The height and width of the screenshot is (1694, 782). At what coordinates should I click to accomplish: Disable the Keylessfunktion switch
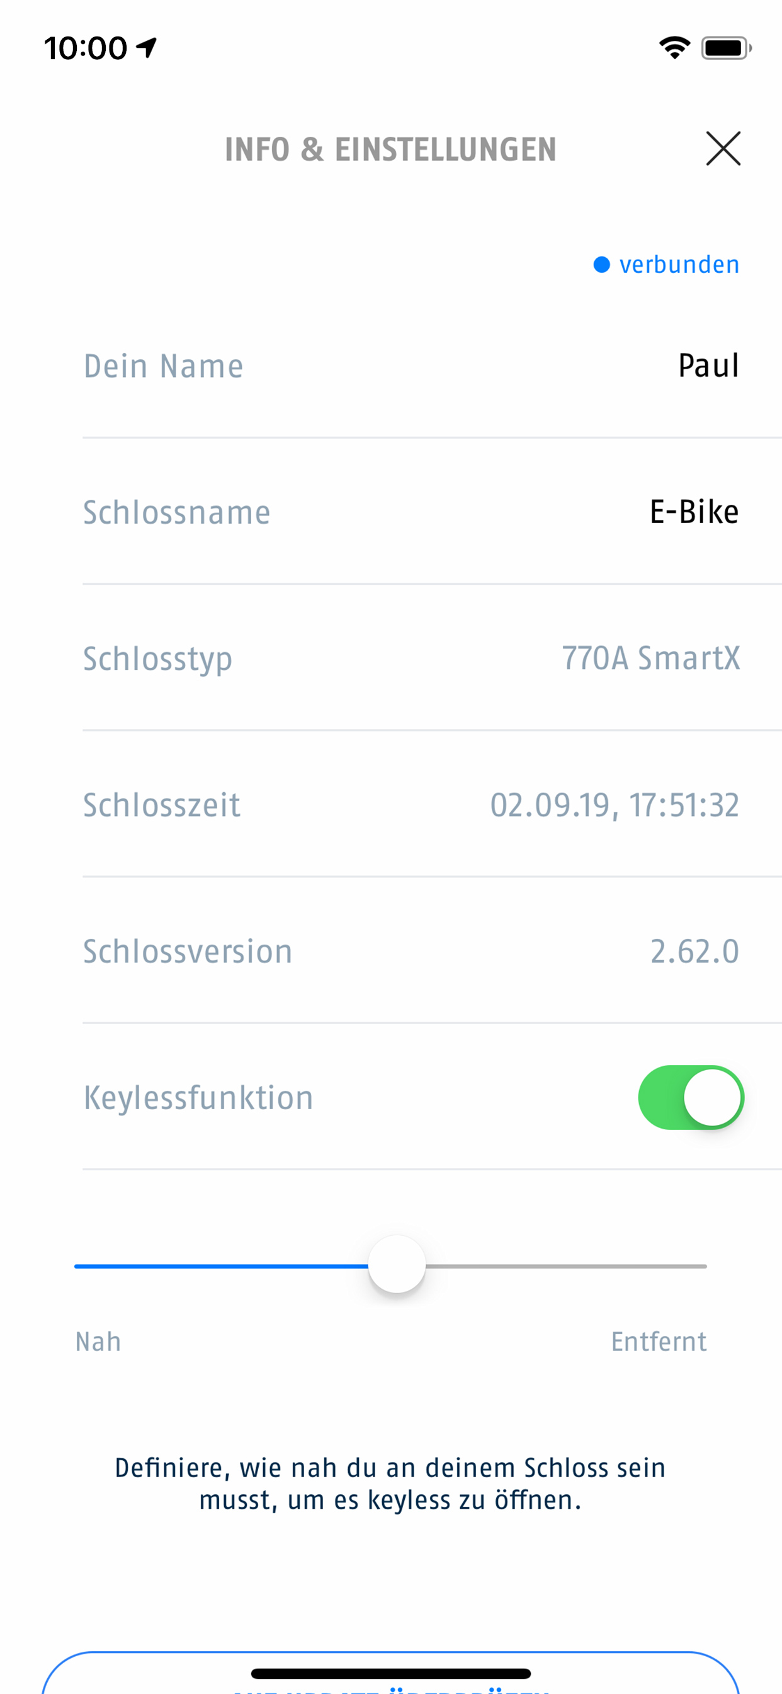[x=691, y=1097]
